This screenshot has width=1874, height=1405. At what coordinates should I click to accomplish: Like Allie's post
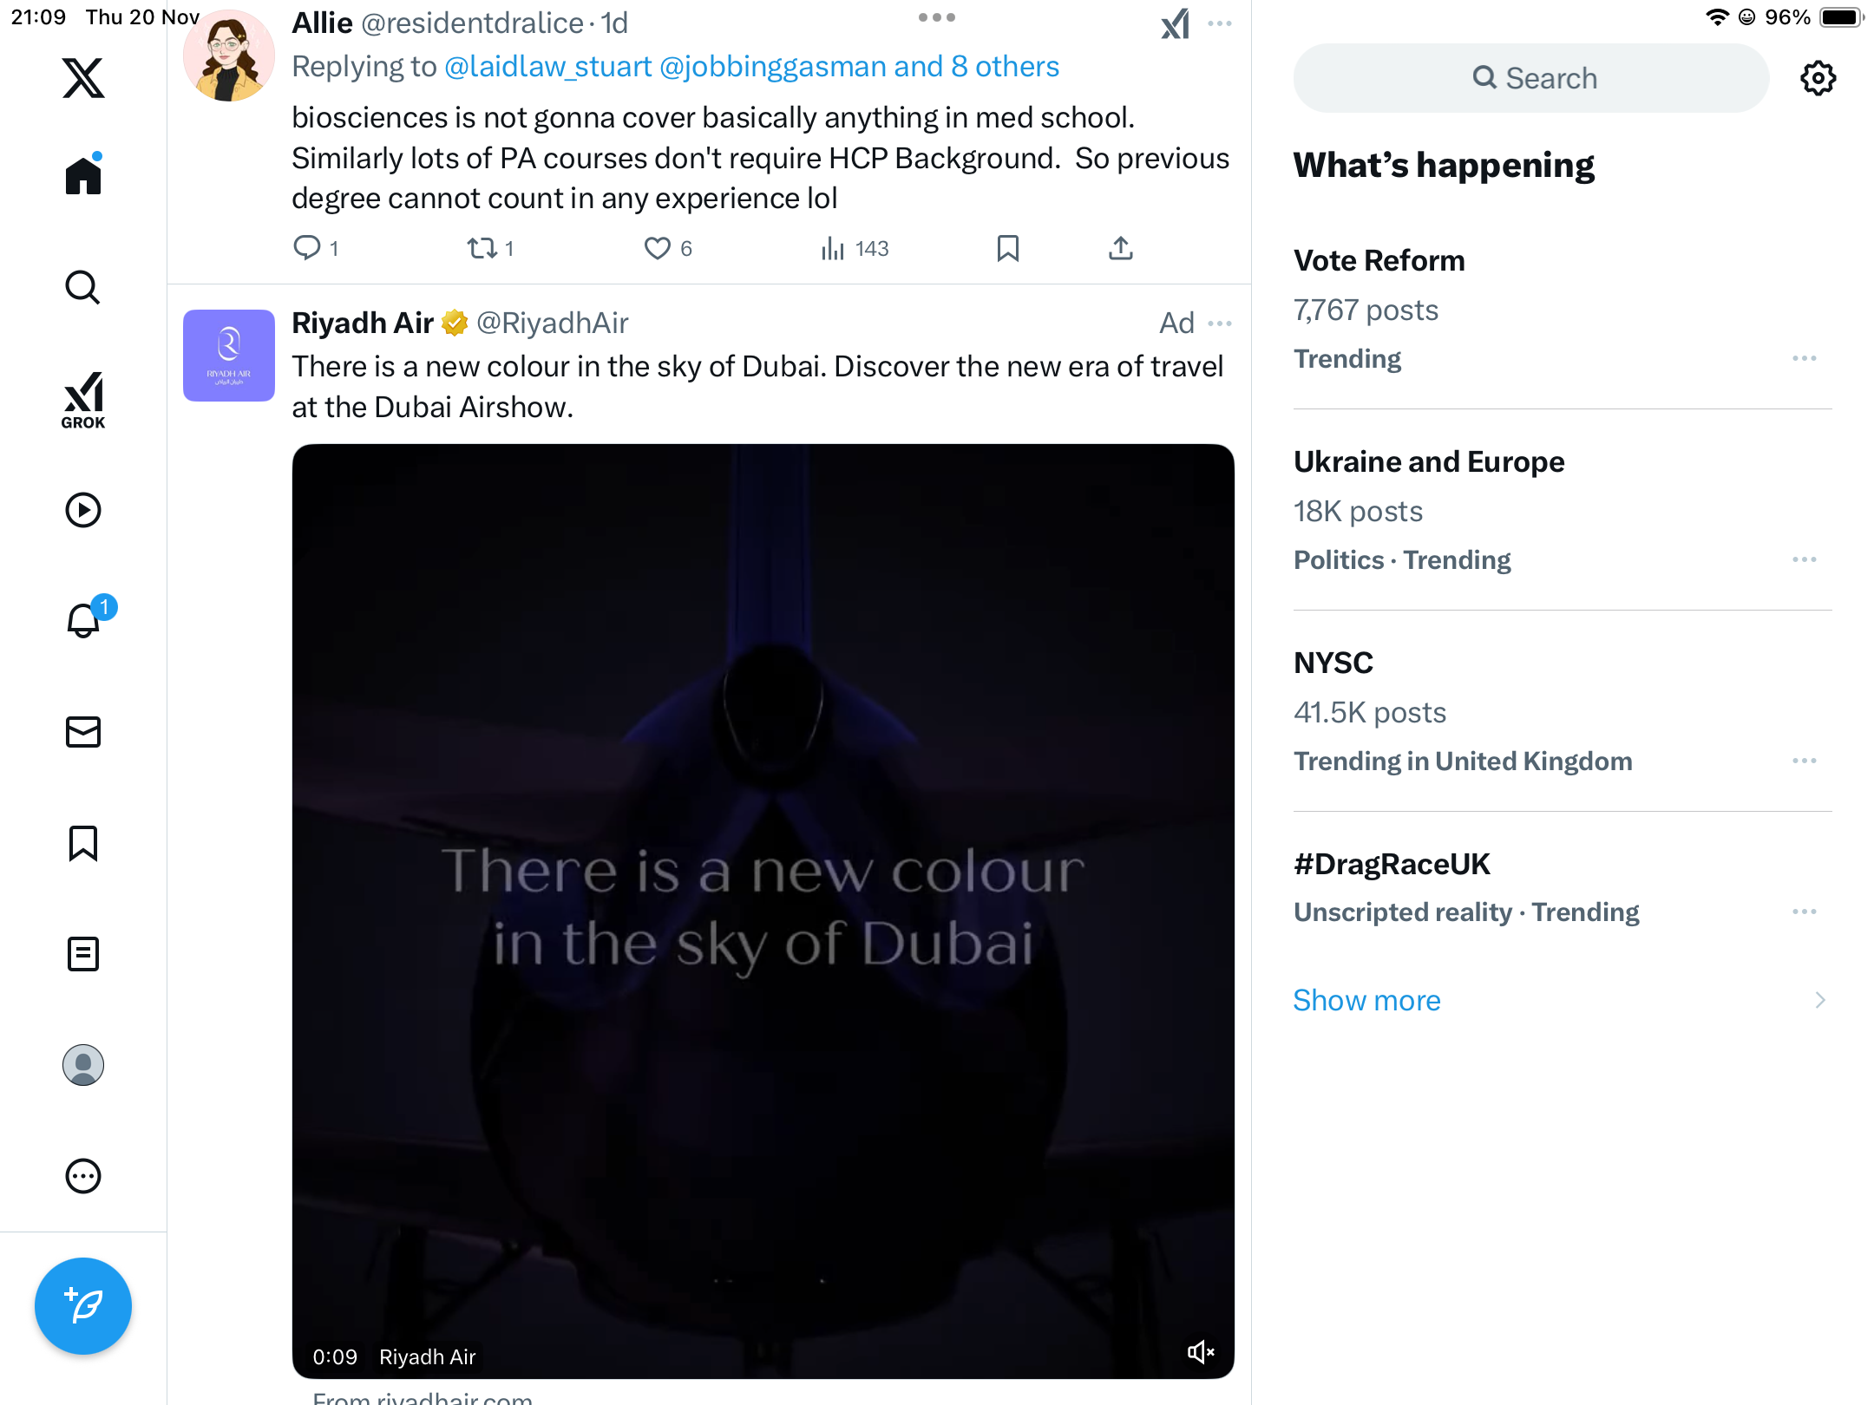pyautogui.click(x=657, y=248)
